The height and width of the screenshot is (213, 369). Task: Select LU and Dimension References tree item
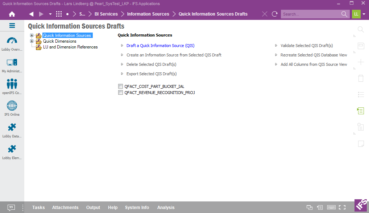click(x=70, y=47)
